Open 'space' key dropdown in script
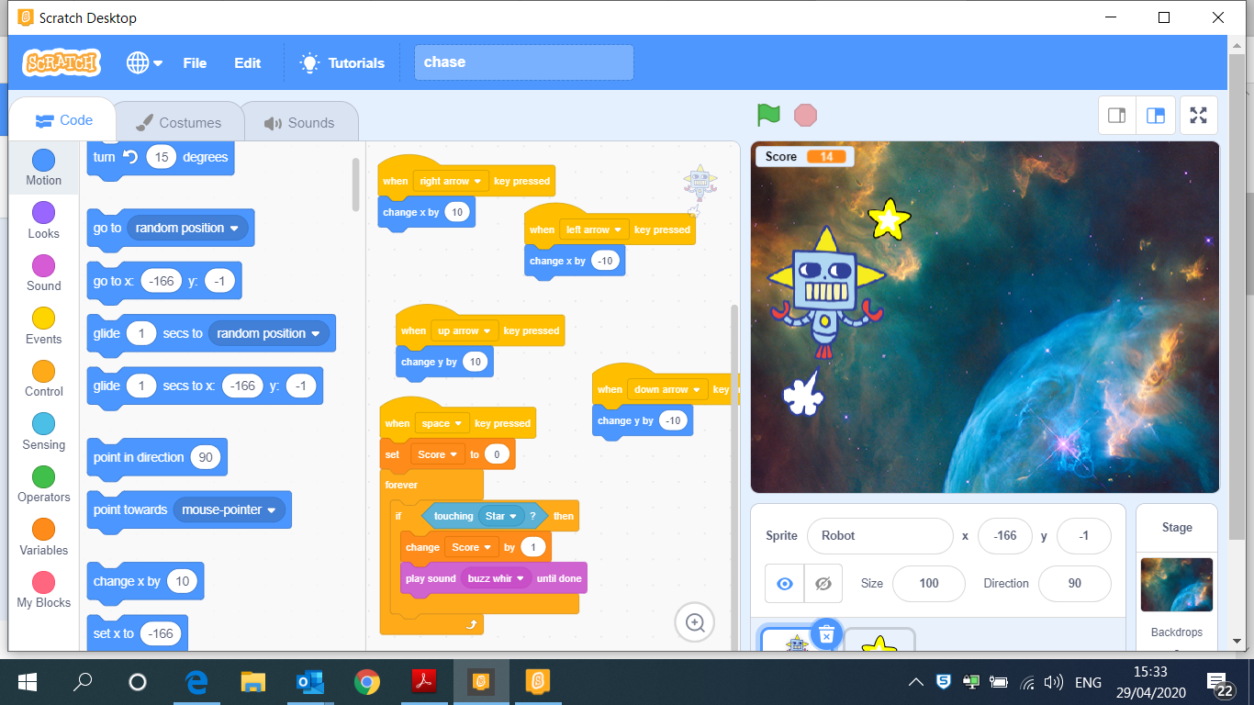Image resolution: width=1254 pixels, height=705 pixels. (x=442, y=423)
